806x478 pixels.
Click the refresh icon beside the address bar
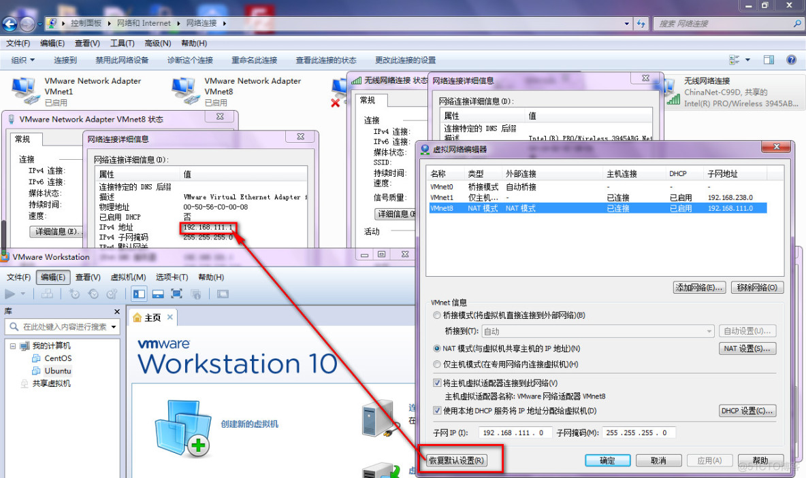[x=641, y=24]
